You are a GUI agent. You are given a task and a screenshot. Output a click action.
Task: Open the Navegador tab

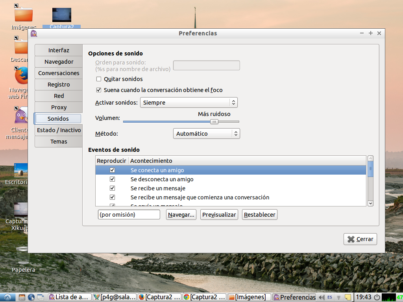click(59, 62)
